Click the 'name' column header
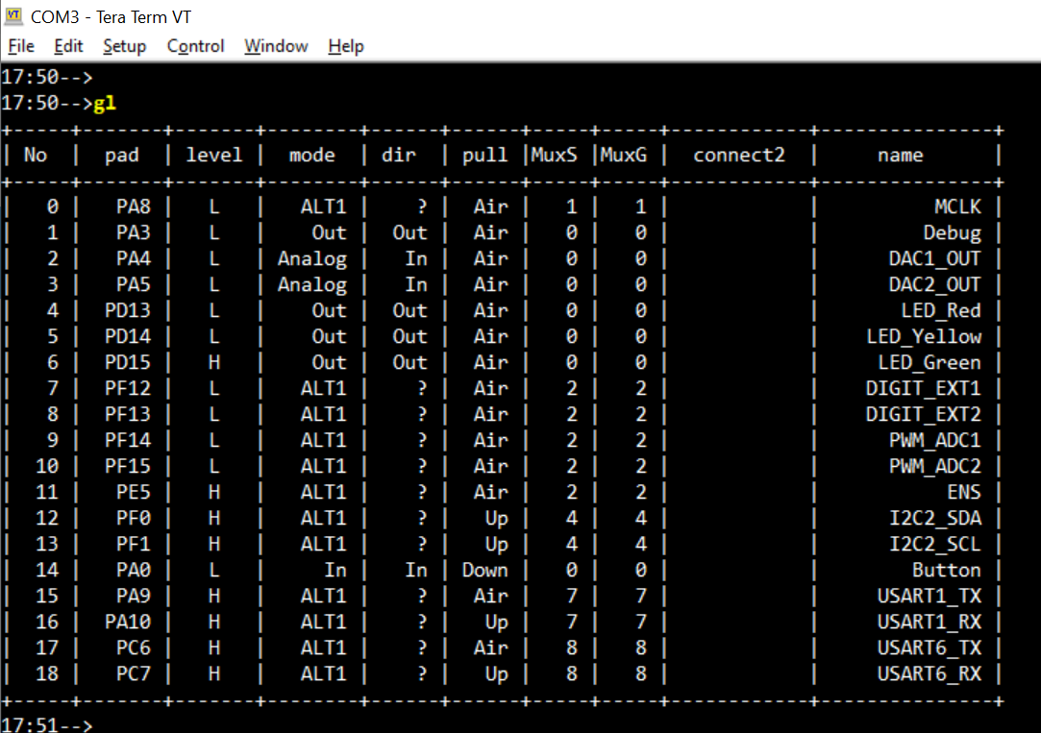Image resolution: width=1041 pixels, height=733 pixels. (901, 156)
